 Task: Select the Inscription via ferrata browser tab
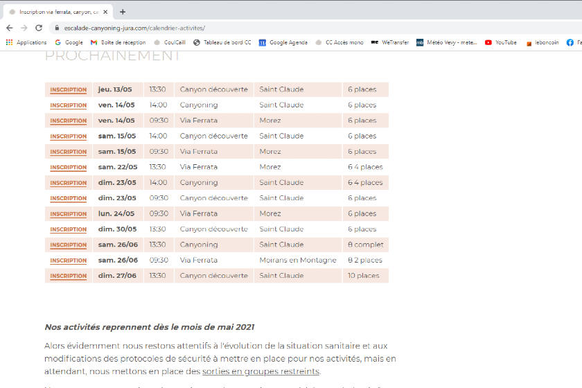pyautogui.click(x=55, y=12)
